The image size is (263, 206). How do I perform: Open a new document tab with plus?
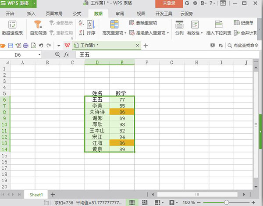click(x=146, y=46)
